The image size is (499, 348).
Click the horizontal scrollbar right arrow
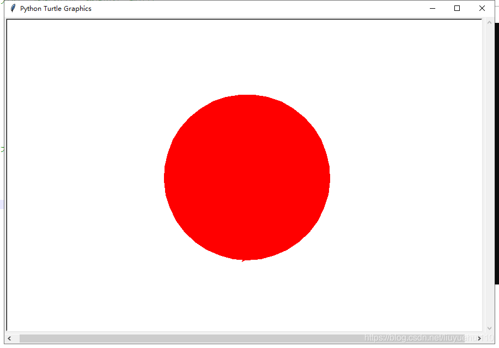tap(479, 338)
